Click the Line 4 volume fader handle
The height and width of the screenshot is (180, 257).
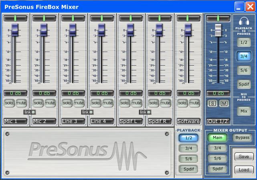(101, 30)
